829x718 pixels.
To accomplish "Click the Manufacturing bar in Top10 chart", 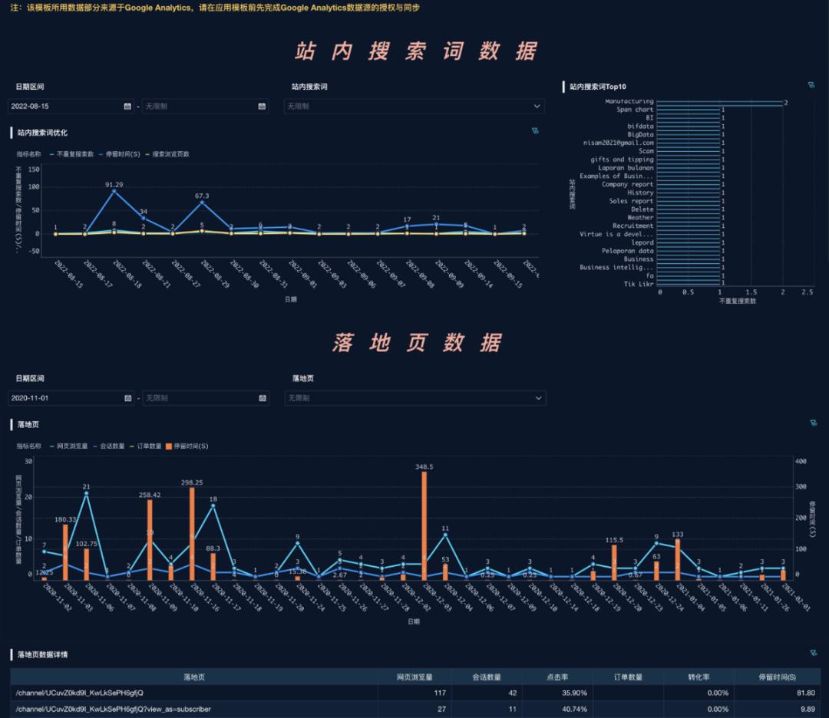I will [x=719, y=102].
